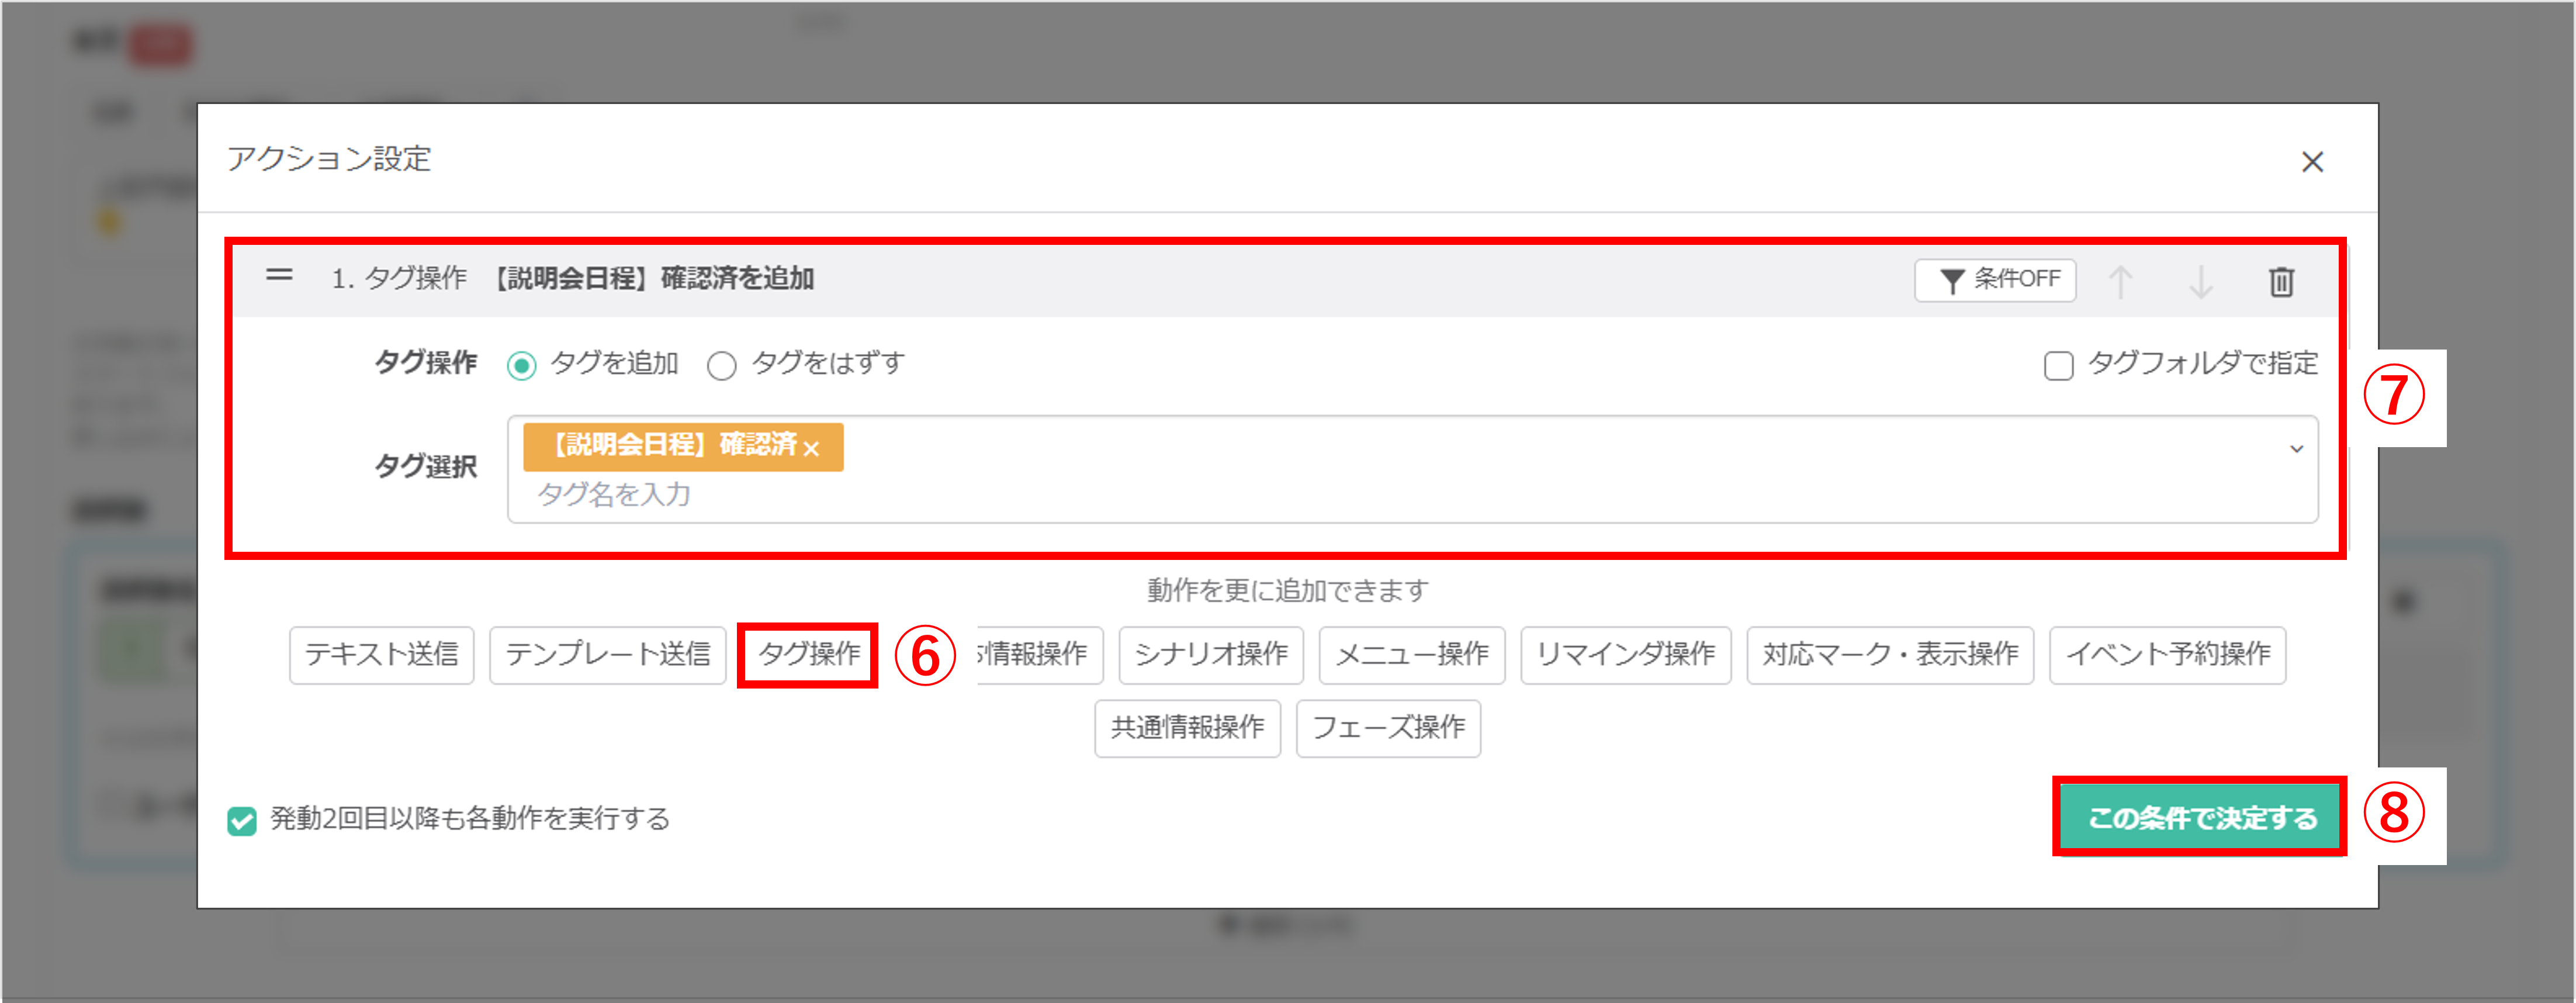Add a テンプレート送信 action
This screenshot has width=2576, height=1003.
[607, 655]
